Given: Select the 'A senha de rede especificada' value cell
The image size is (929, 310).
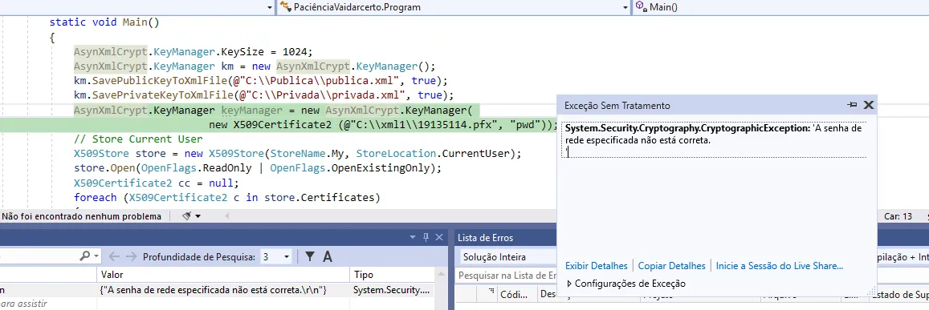Looking at the screenshot, I should point(222,291).
